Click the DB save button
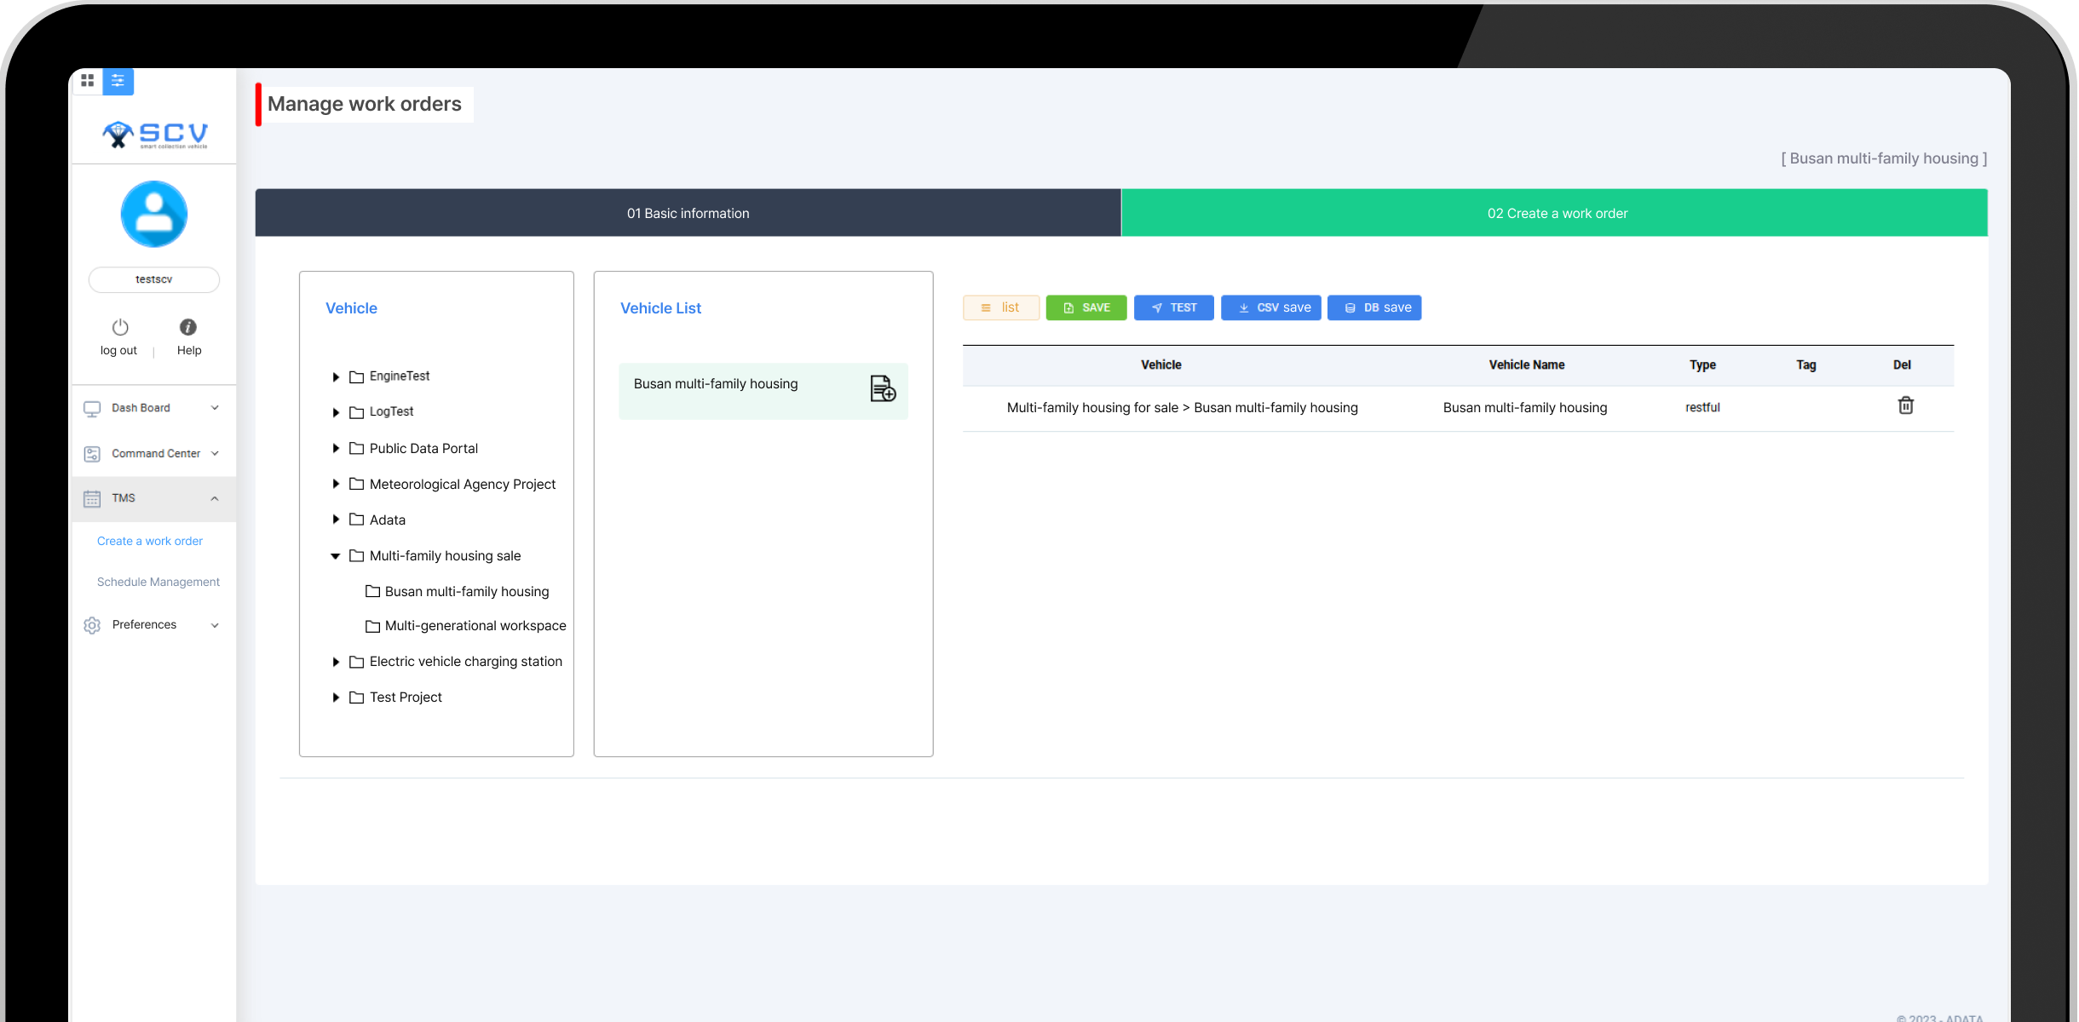The image size is (2079, 1022). point(1374,307)
